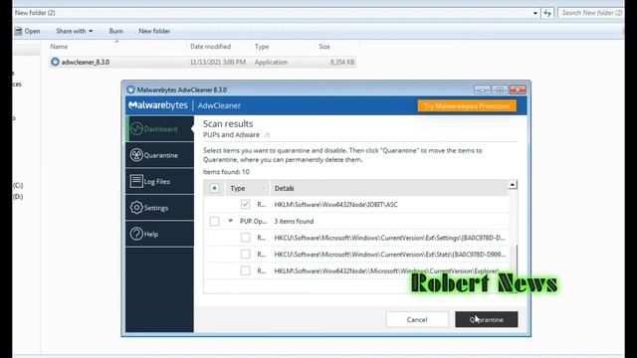637x358 pixels.
Task: Uncheck the HKLM JOBIT\ASC entry checkbox
Action: [x=246, y=204]
